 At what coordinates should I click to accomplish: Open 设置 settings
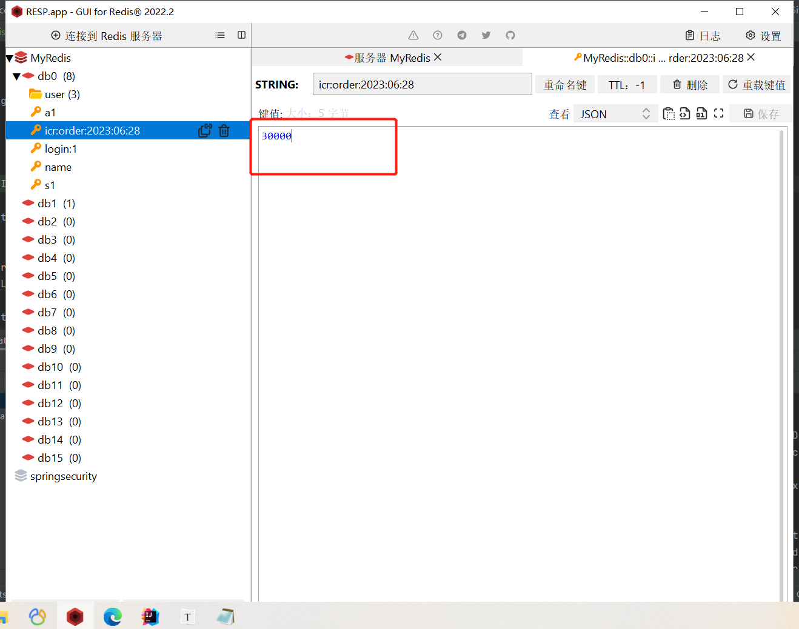coord(763,36)
